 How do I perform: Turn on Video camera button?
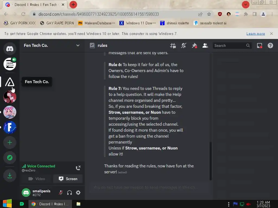(x=37, y=179)
